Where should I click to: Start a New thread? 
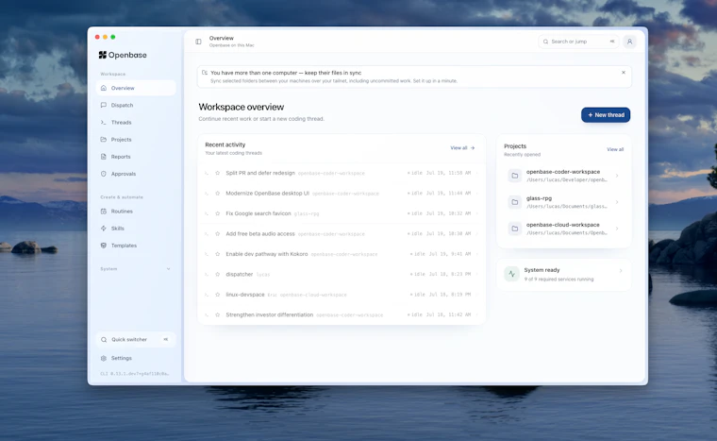coord(606,115)
